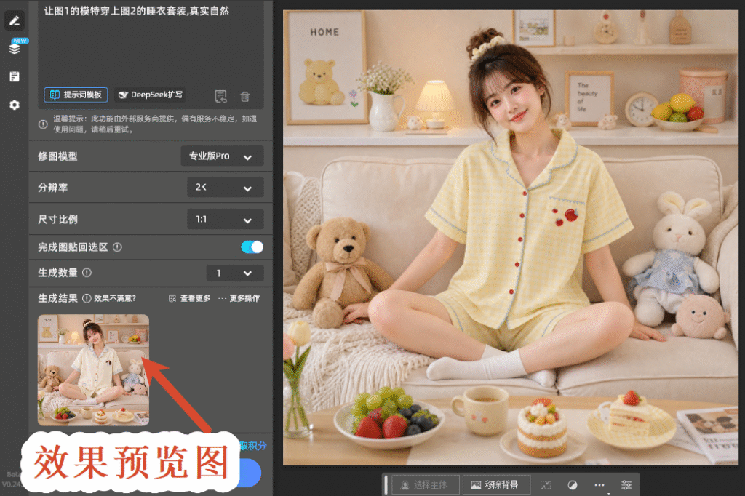
Task: Click the 选择主体 button
Action: point(425,485)
